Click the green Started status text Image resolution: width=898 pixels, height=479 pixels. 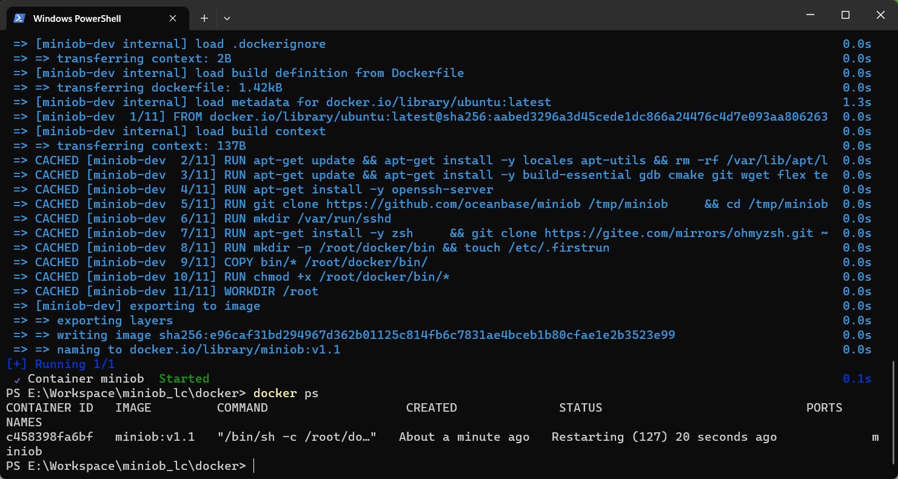(x=184, y=378)
